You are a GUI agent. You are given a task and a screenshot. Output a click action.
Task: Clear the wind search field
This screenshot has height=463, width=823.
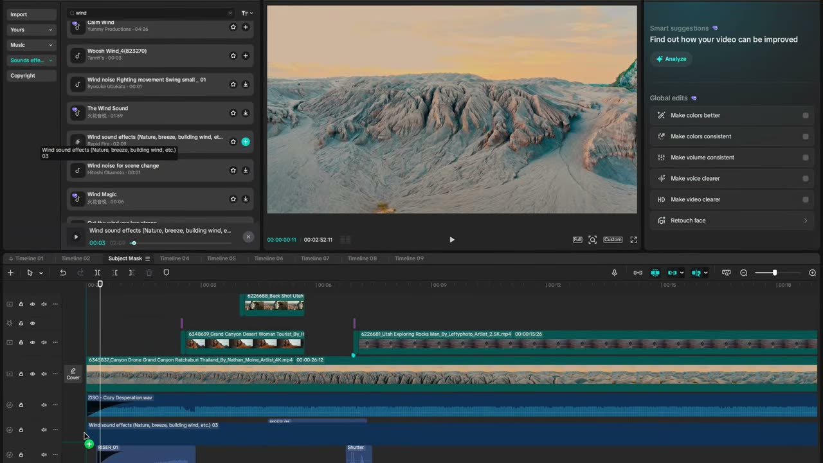230,13
